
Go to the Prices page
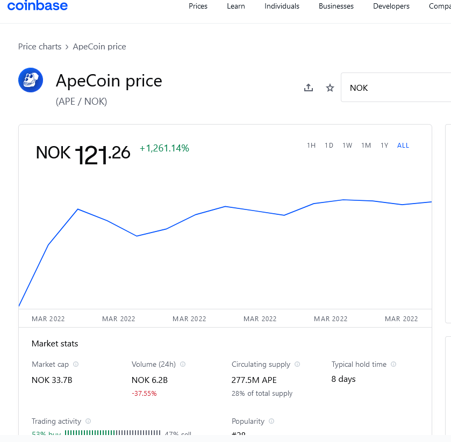[x=198, y=6]
